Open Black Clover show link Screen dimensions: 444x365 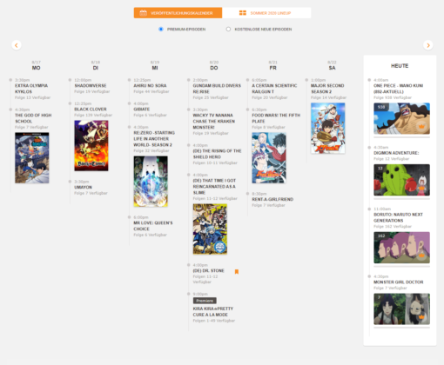click(91, 109)
